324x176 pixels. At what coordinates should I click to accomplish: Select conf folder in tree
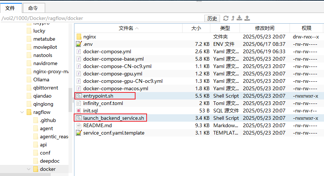45,153
